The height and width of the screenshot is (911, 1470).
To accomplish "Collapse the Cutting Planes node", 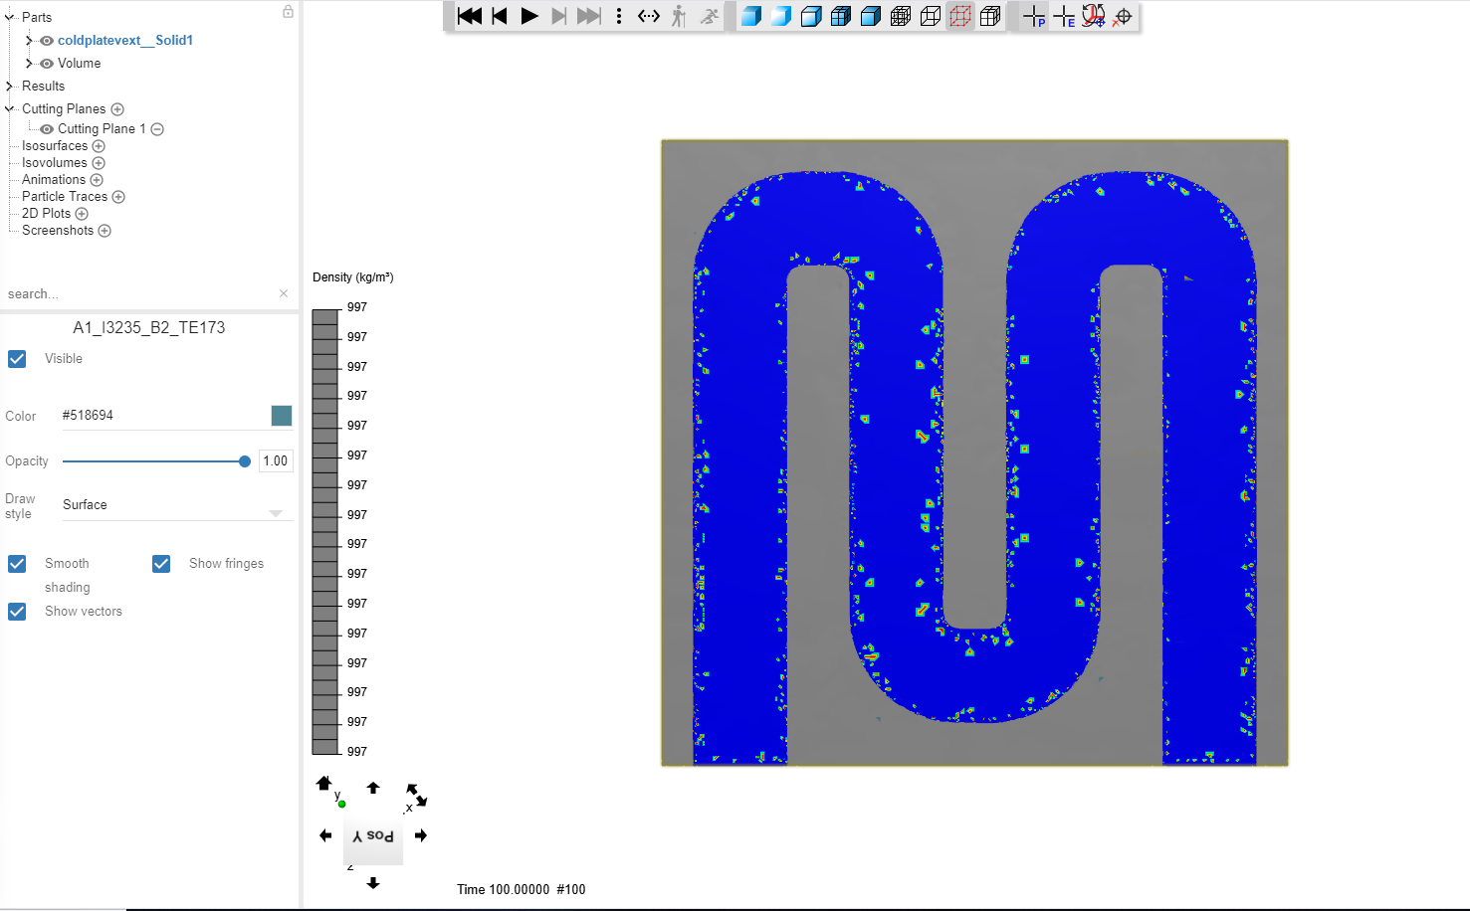I will coord(10,109).
